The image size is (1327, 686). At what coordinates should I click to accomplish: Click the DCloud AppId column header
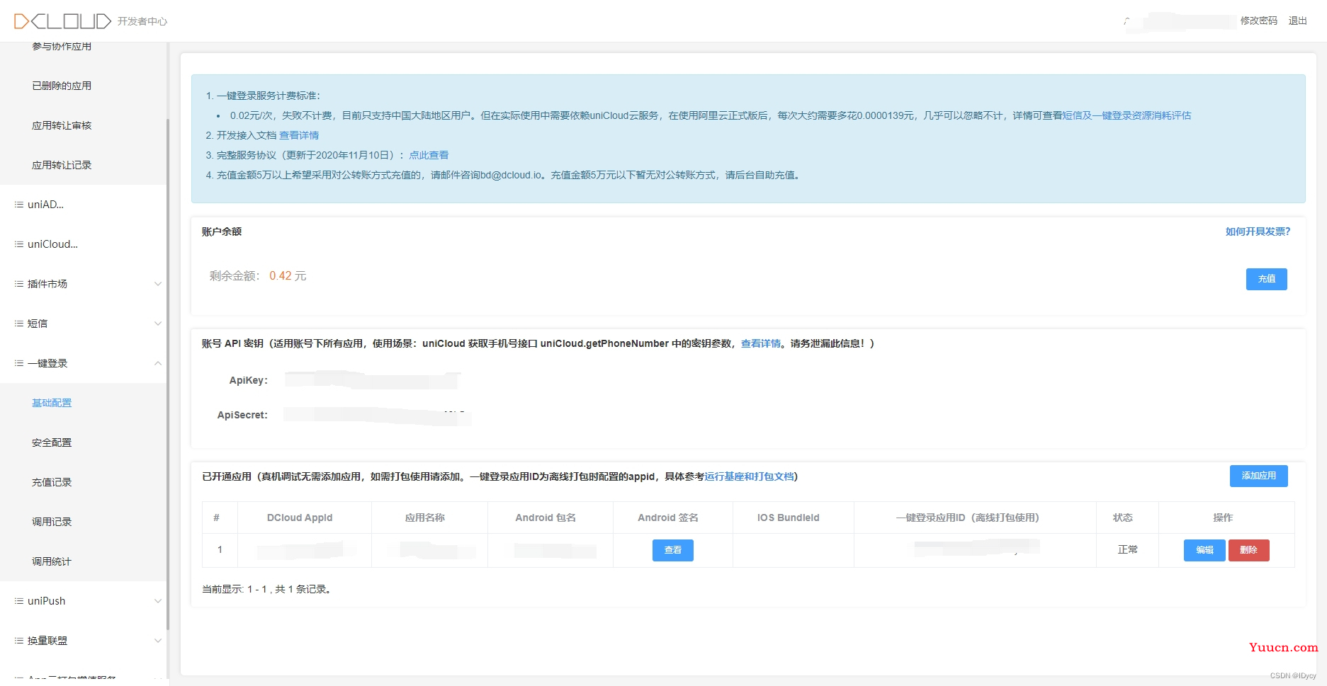300,518
